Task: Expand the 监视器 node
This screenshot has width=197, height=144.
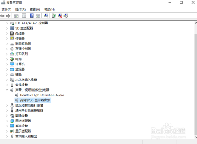Action: [x=7, y=69]
